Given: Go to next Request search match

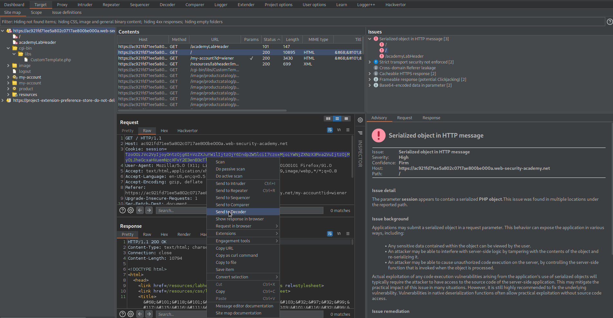Looking at the screenshot, I should click(x=149, y=210).
